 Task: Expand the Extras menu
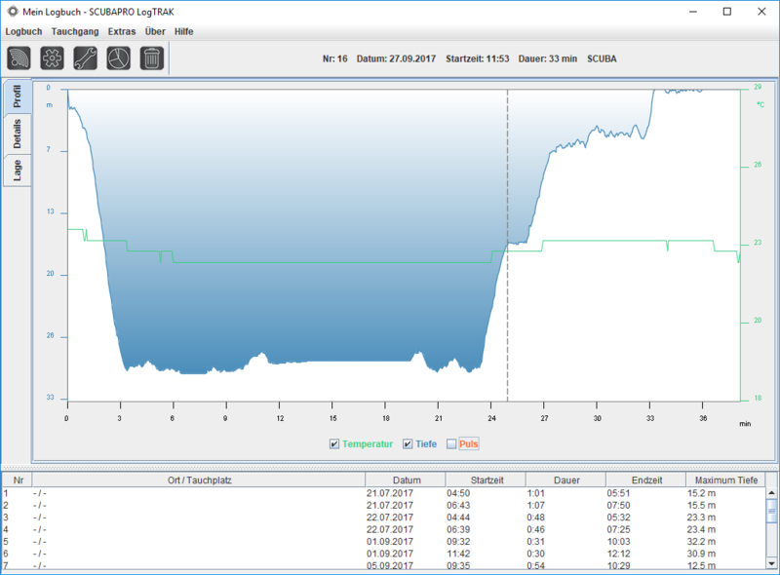point(122,31)
